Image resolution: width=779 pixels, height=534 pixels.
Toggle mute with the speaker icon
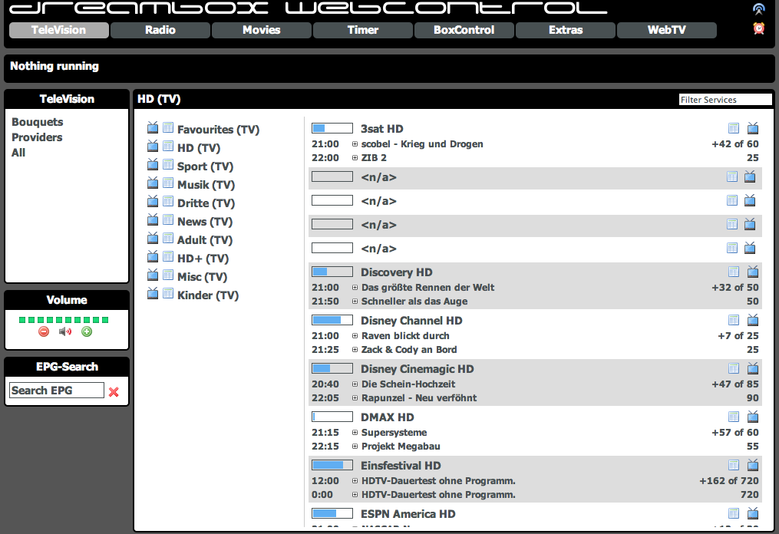coord(65,331)
